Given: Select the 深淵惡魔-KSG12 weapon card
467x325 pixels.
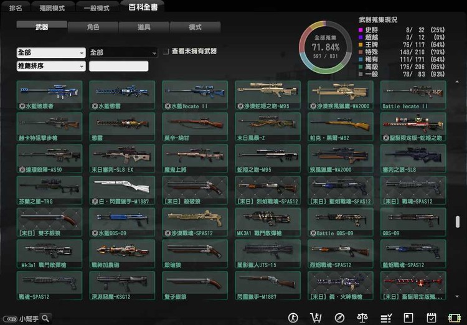Looking at the screenshot, I should coord(122,285).
